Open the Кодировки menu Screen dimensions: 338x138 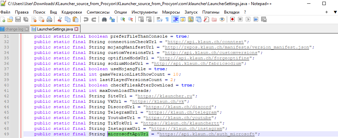pos(72,12)
